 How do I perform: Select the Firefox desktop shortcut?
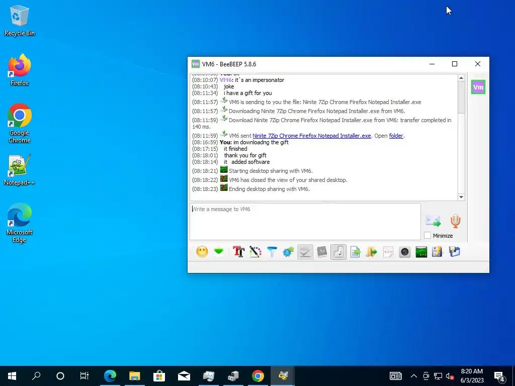tap(20, 70)
